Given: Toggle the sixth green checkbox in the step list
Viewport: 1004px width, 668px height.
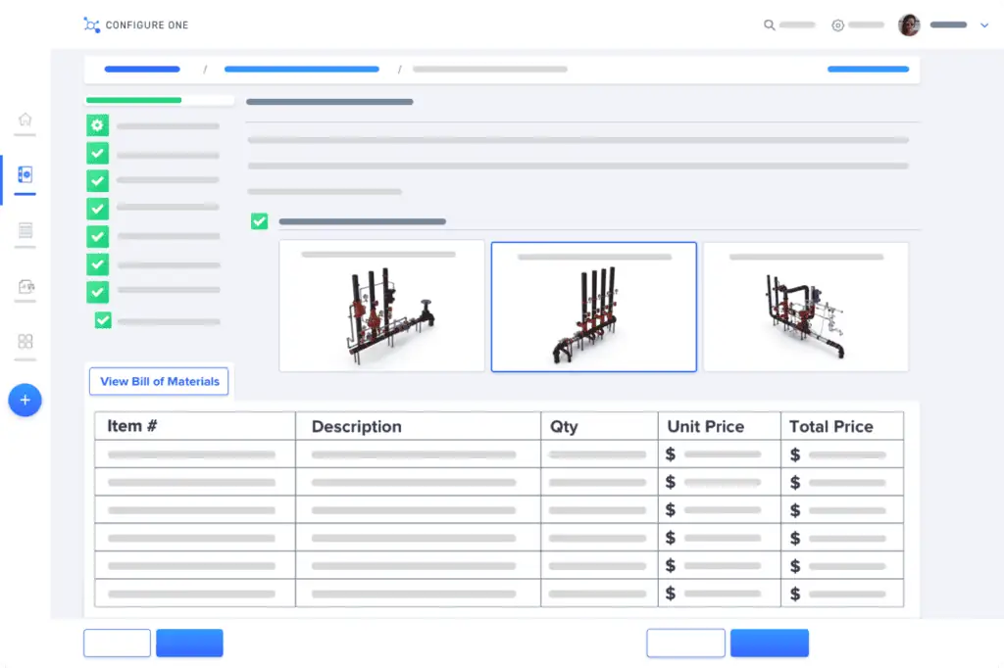Looking at the screenshot, I should tap(97, 293).
